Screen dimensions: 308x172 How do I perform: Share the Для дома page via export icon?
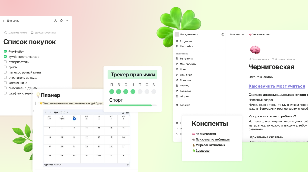click(x=55, y=21)
